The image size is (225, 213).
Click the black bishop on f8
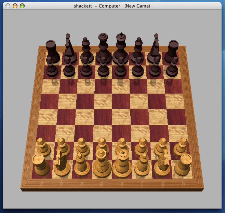(x=138, y=49)
